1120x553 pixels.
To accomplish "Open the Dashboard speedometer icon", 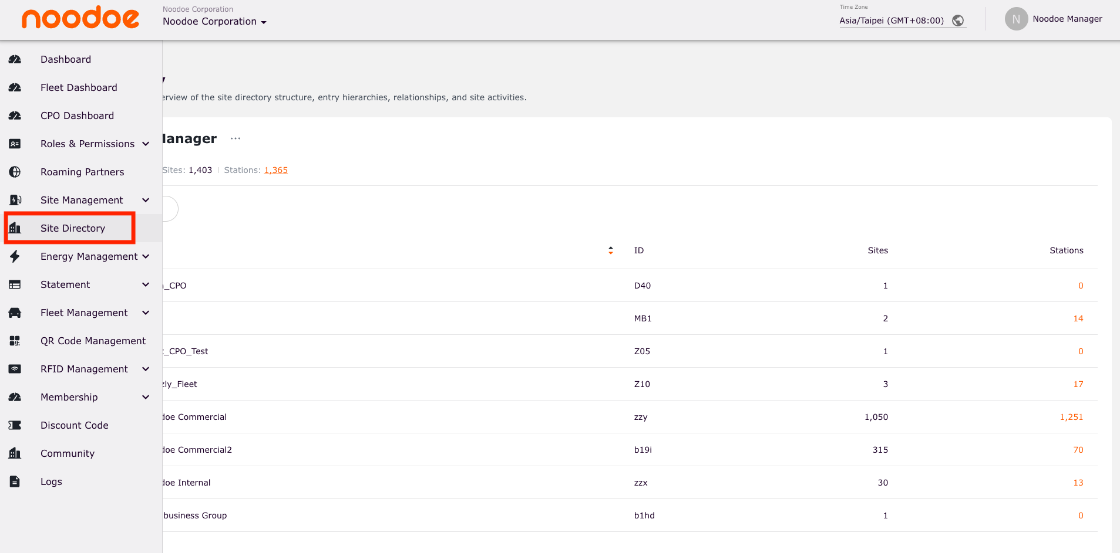I will tap(15, 59).
